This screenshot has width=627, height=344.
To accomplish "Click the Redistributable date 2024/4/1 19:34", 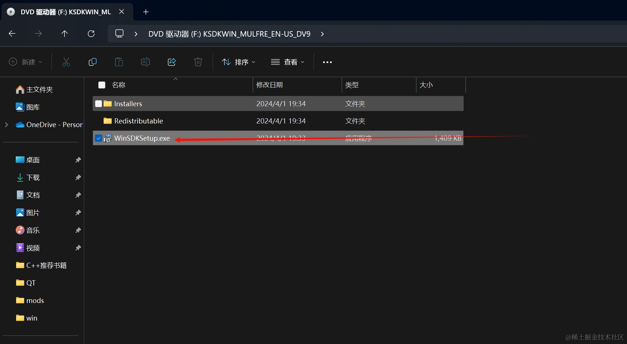I will [x=281, y=121].
